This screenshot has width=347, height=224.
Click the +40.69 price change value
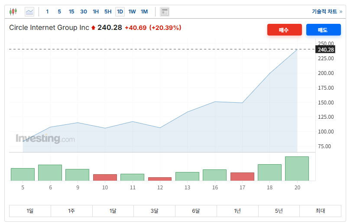tap(136, 28)
